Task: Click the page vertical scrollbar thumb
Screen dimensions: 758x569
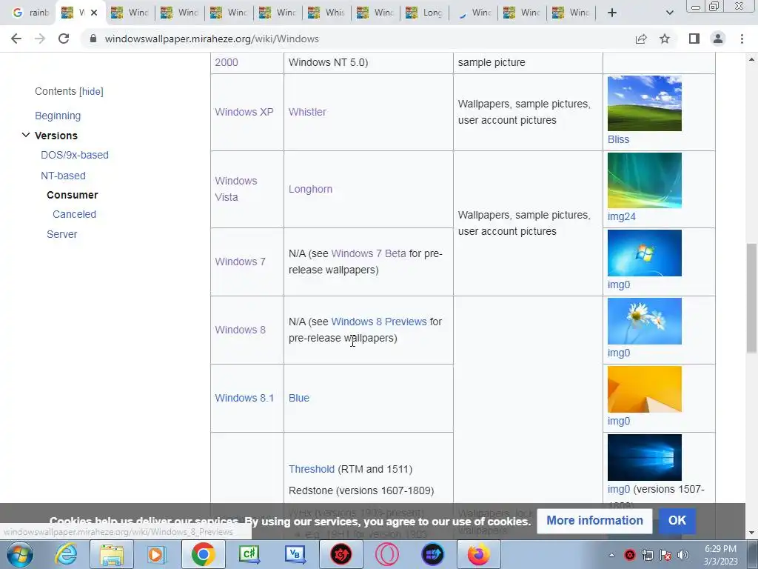Action: (x=751, y=298)
